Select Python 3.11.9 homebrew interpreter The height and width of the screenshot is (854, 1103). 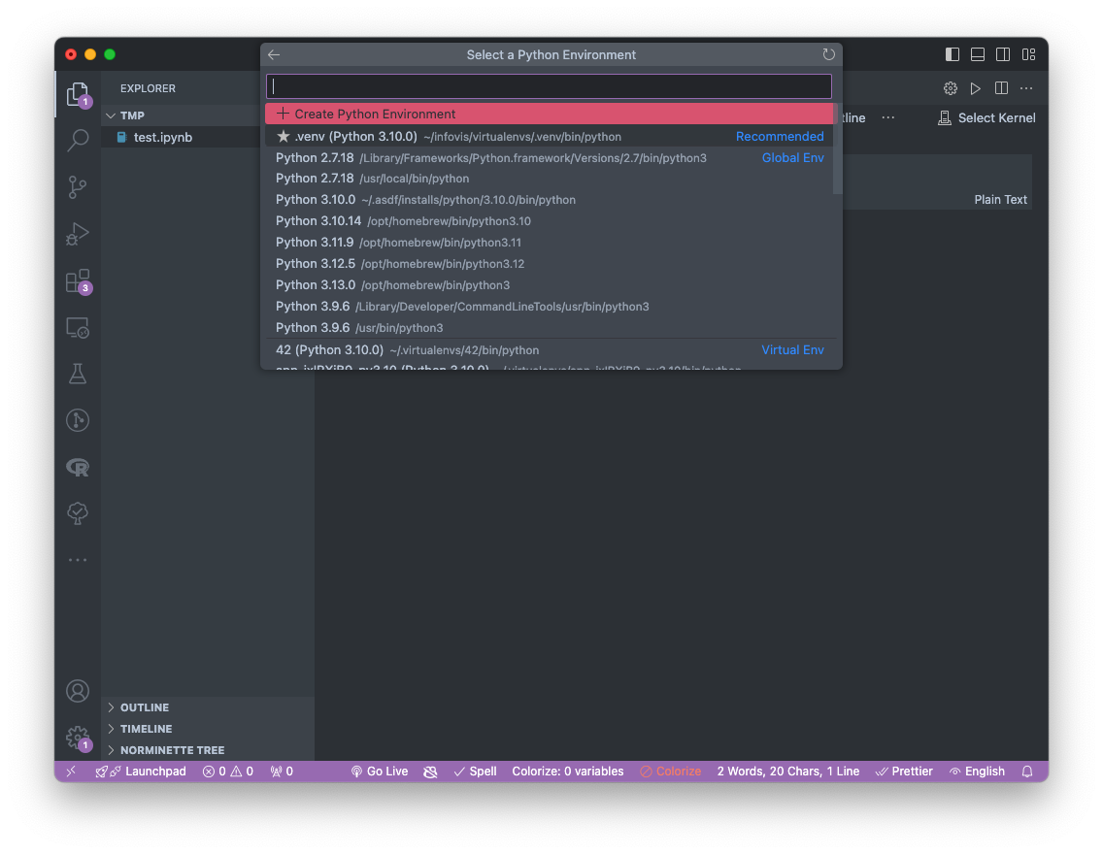pyautogui.click(x=549, y=242)
